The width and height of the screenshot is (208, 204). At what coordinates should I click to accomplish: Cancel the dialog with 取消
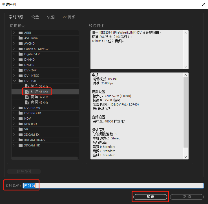[187, 197]
